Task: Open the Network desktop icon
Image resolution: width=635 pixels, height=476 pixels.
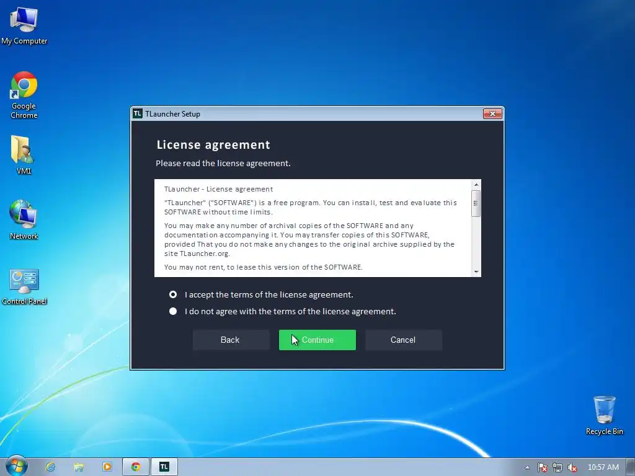Action: tap(24, 220)
